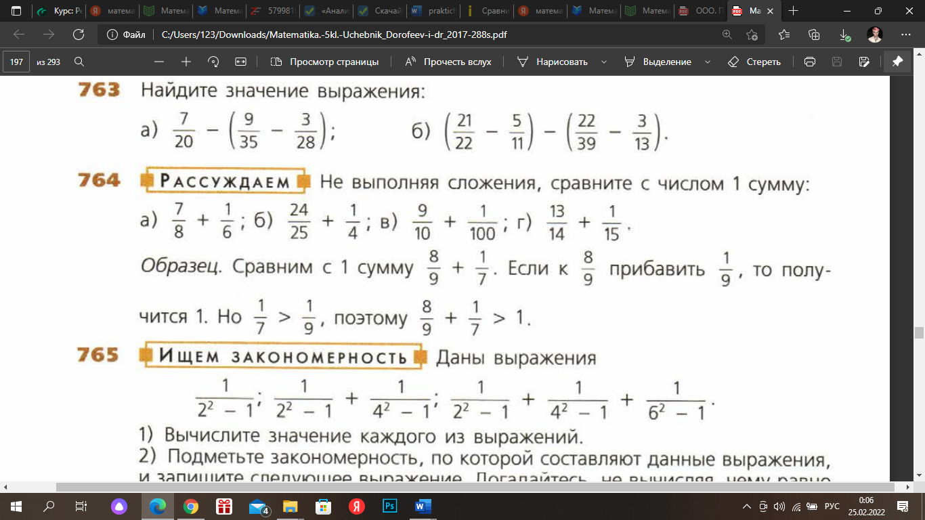
Task: Open the Downloads panel
Action: 844,35
